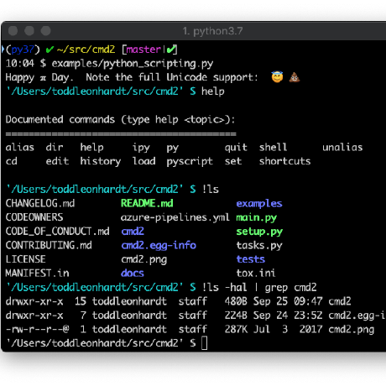Click the green zoom window button
Screen dimensions: 386x386
tap(46, 31)
